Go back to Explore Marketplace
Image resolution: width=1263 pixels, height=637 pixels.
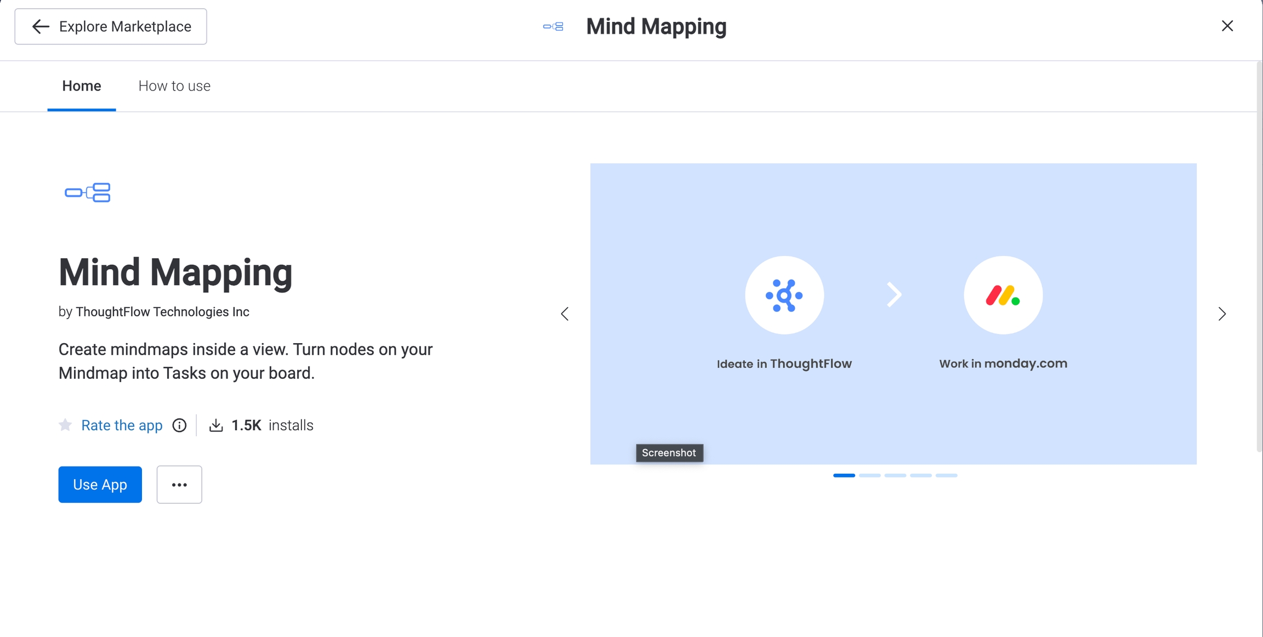pyautogui.click(x=111, y=26)
